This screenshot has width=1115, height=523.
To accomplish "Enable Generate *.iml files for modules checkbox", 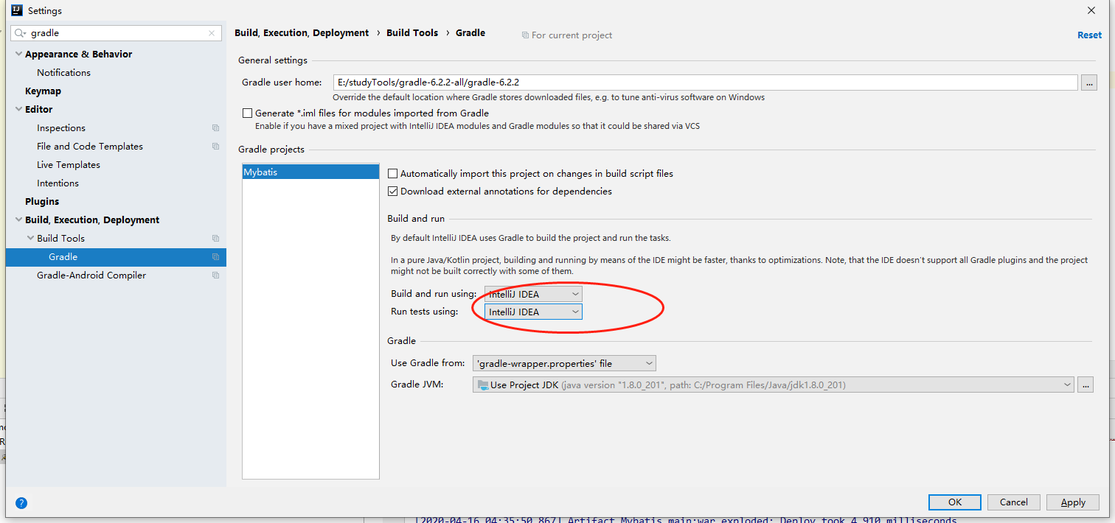I will (x=247, y=113).
